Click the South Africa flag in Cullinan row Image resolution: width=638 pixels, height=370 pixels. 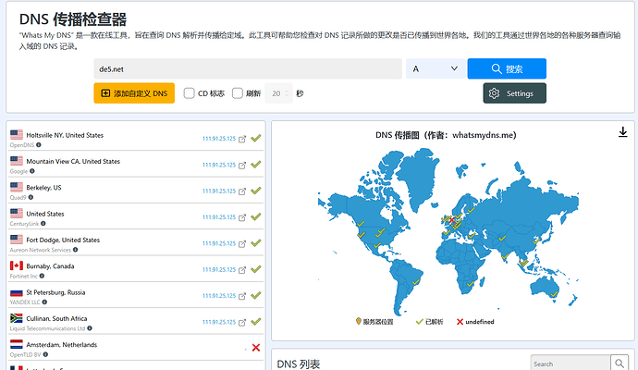tap(17, 318)
